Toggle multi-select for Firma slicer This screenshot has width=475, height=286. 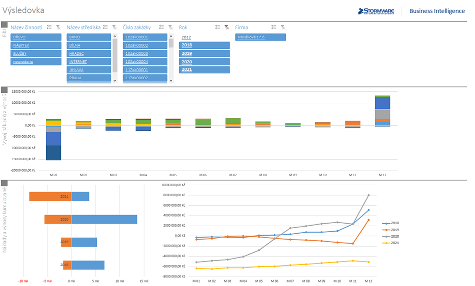coord(273,27)
